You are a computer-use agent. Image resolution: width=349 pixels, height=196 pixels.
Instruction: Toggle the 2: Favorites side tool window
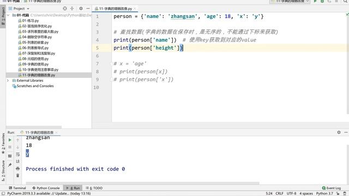pyautogui.click(x=3, y=143)
